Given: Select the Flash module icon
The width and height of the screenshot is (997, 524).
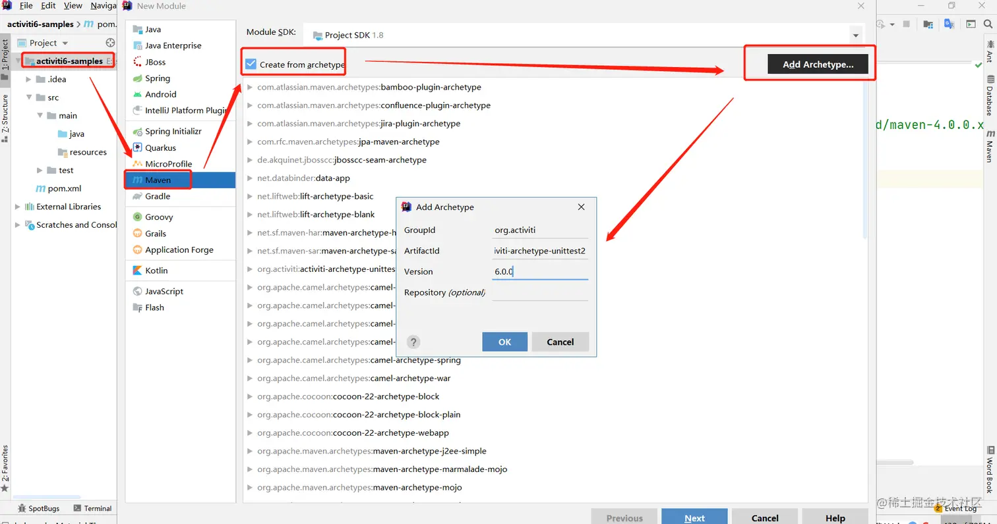Looking at the screenshot, I should pos(137,307).
